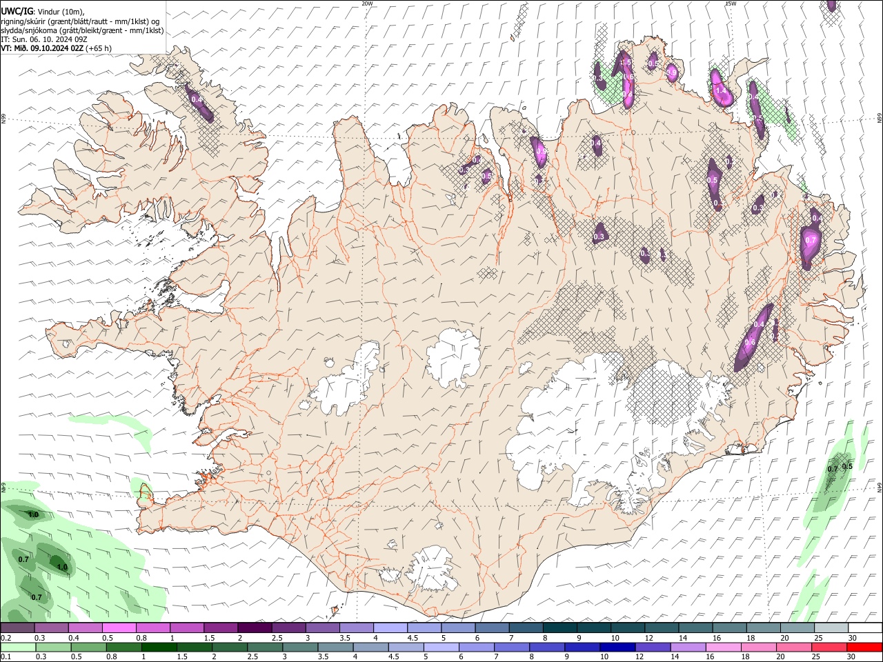Select the navy blue 10 rain legend swatch
This screenshot has height=662, width=883.
617,647
